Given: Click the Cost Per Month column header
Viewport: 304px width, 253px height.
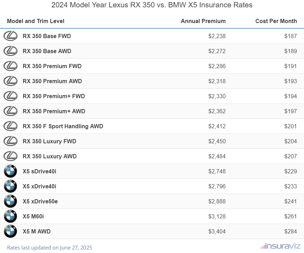Looking at the screenshot, I should coord(276,21).
